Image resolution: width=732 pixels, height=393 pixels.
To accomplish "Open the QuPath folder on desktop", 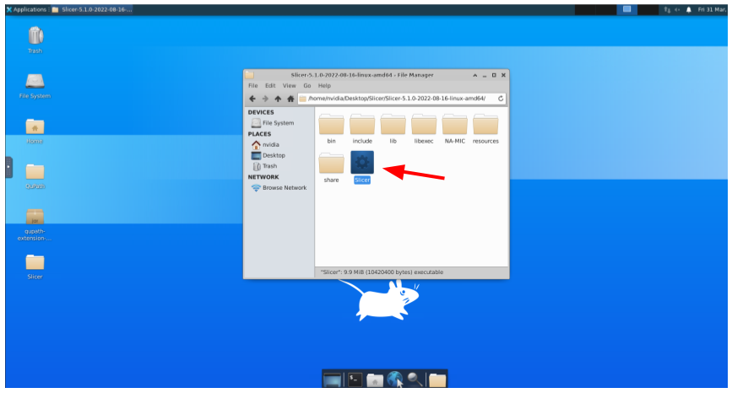I will [x=35, y=172].
